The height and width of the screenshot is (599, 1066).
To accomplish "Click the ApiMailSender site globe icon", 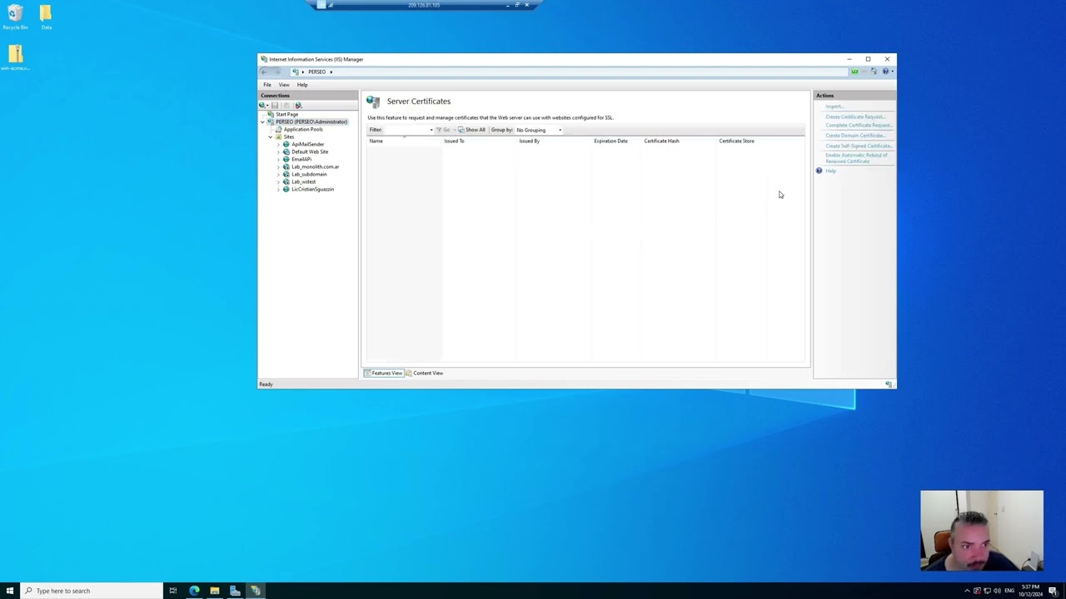I will coord(286,144).
